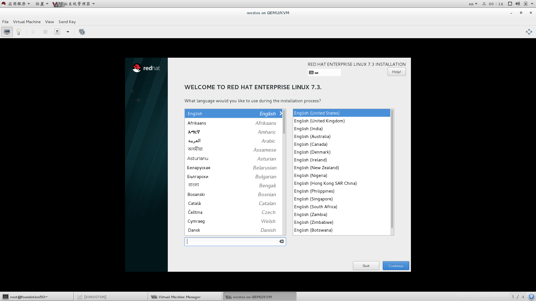Open the 应用程序 applications menu

point(16,4)
